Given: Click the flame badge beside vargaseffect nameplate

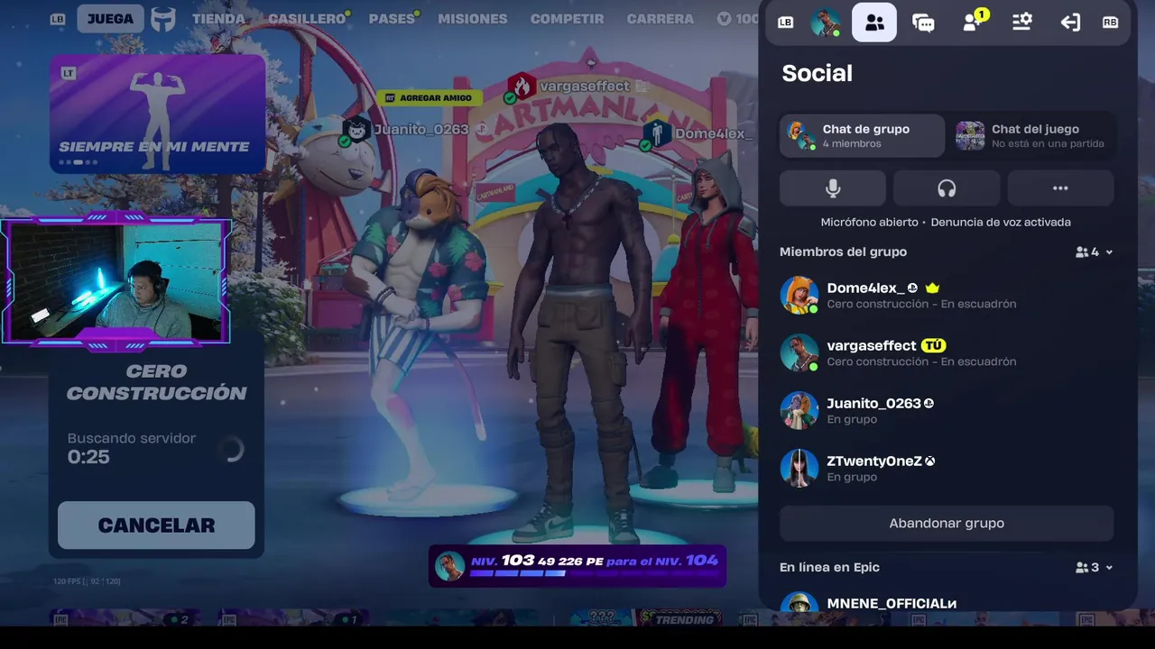Looking at the screenshot, I should (x=522, y=87).
